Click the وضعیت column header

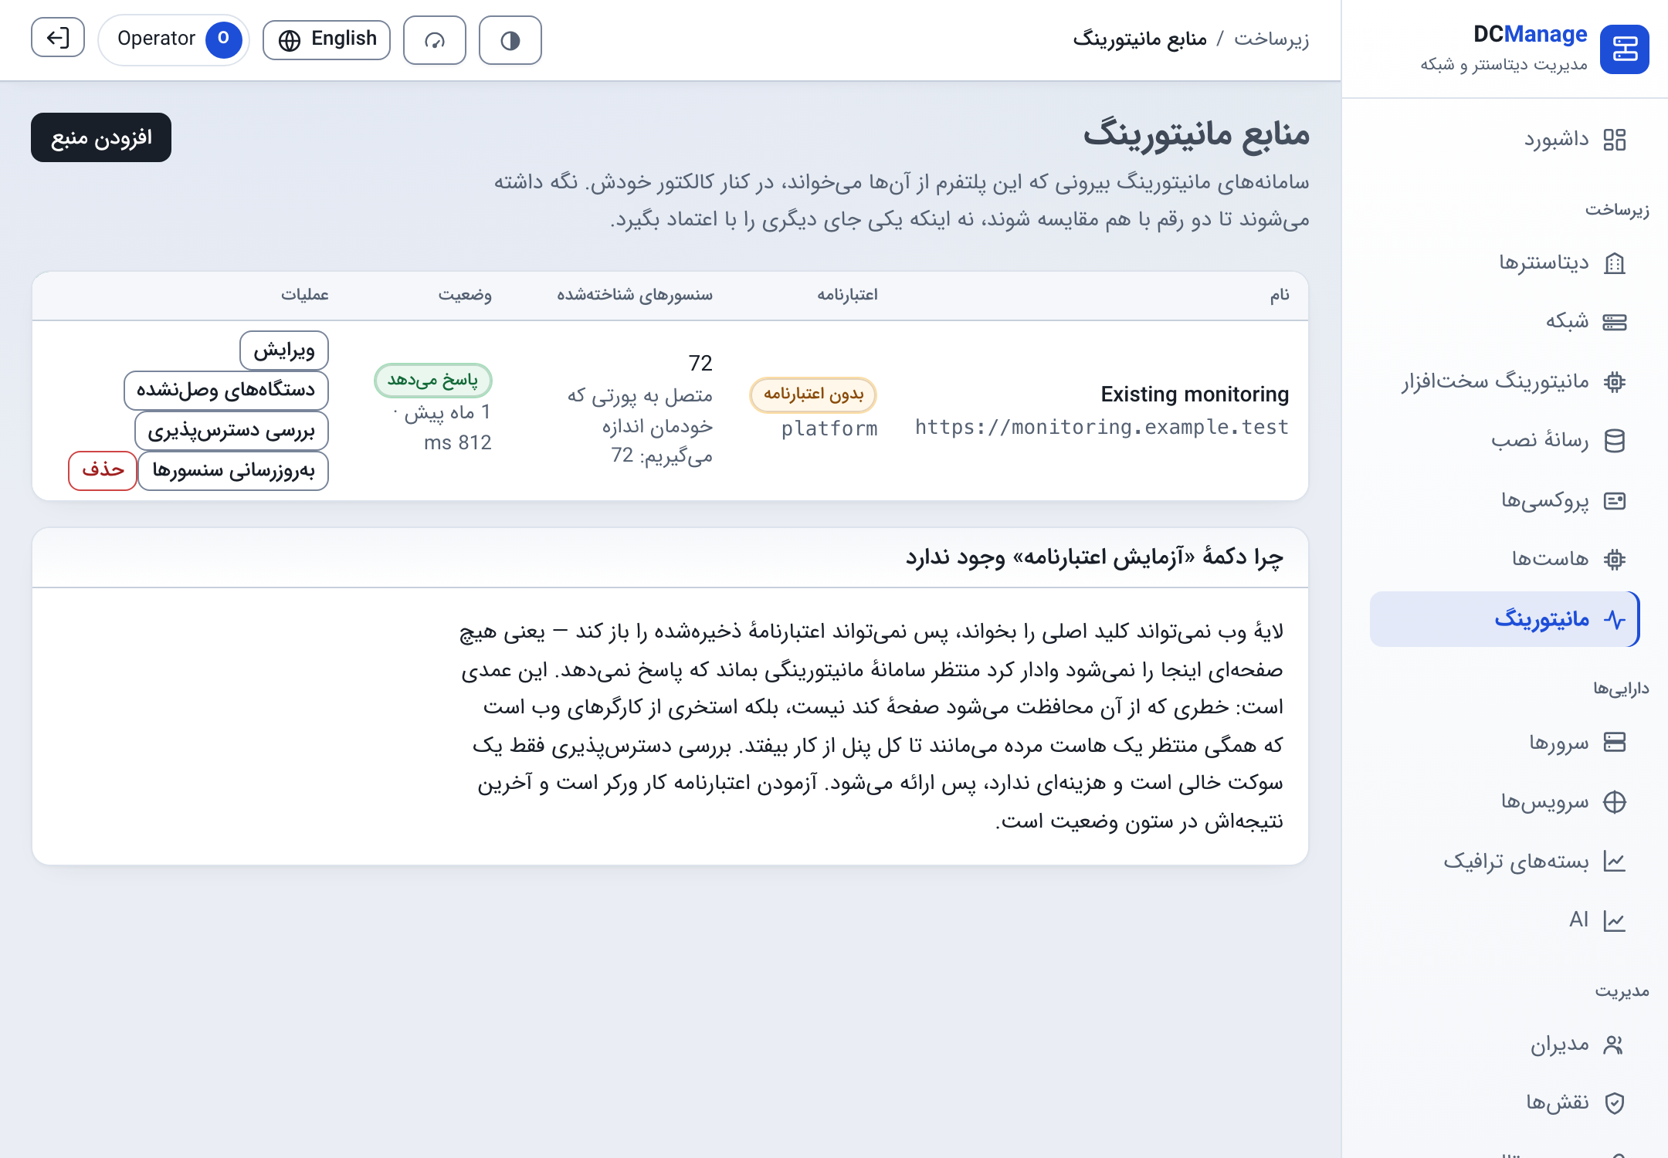pos(465,295)
